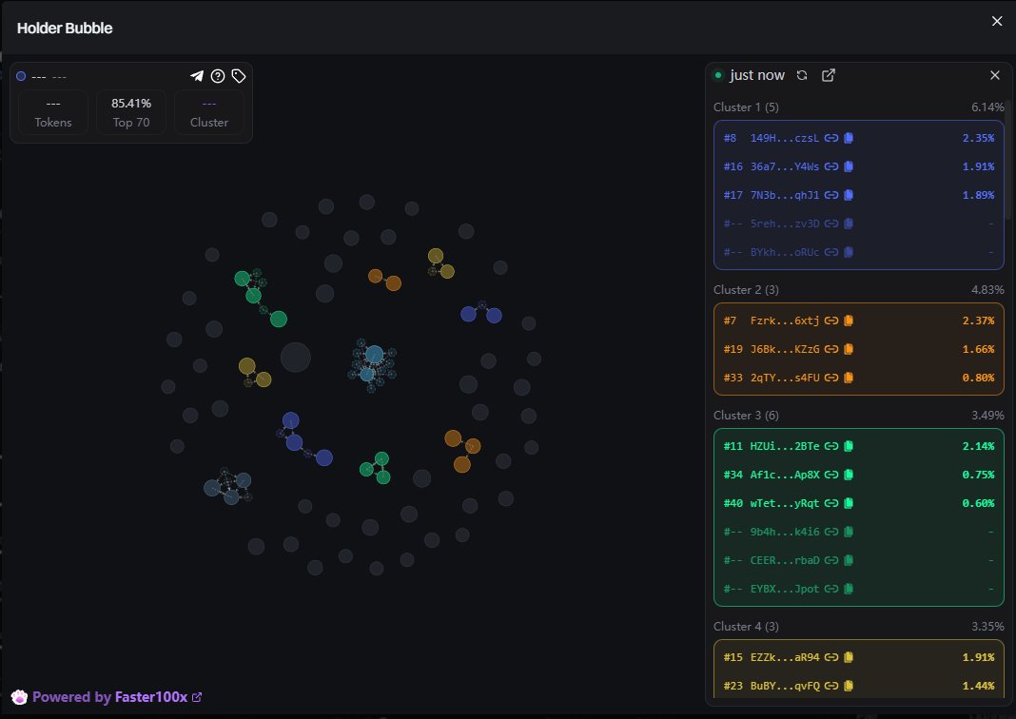Click the Telegram share icon
Viewport: 1016px width, 719px height.
point(196,76)
